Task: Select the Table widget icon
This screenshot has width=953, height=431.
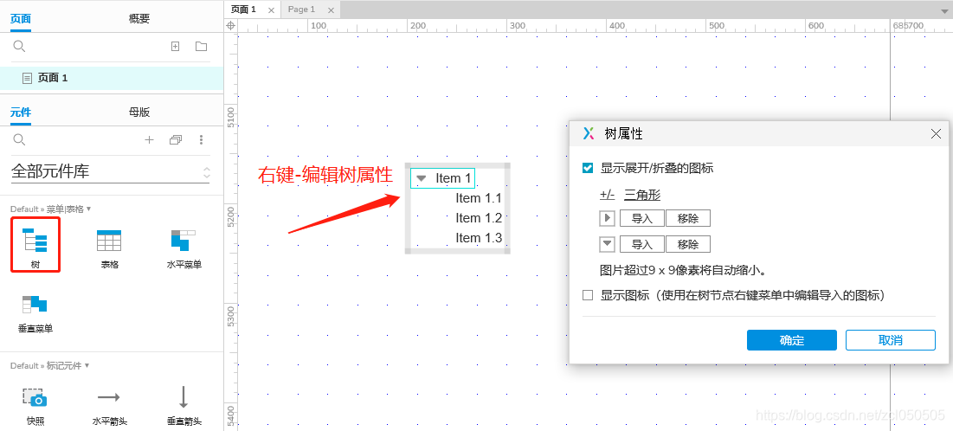Action: [x=109, y=241]
